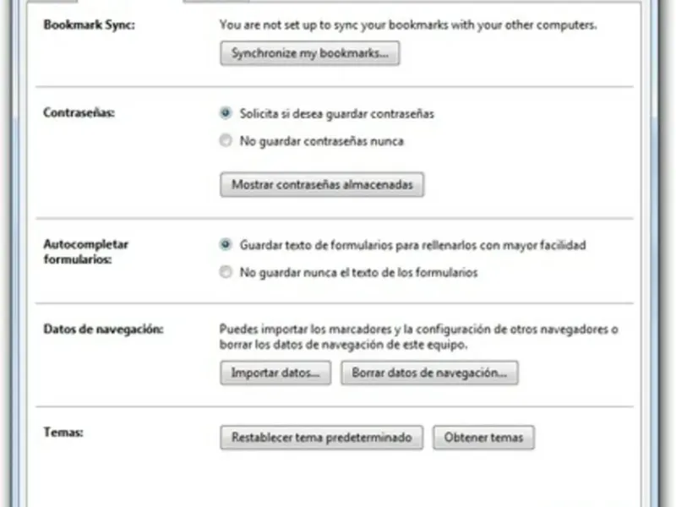676x507 pixels.
Task: Click the 'Puedes importar los marcadores' description text
Action: 418,329
